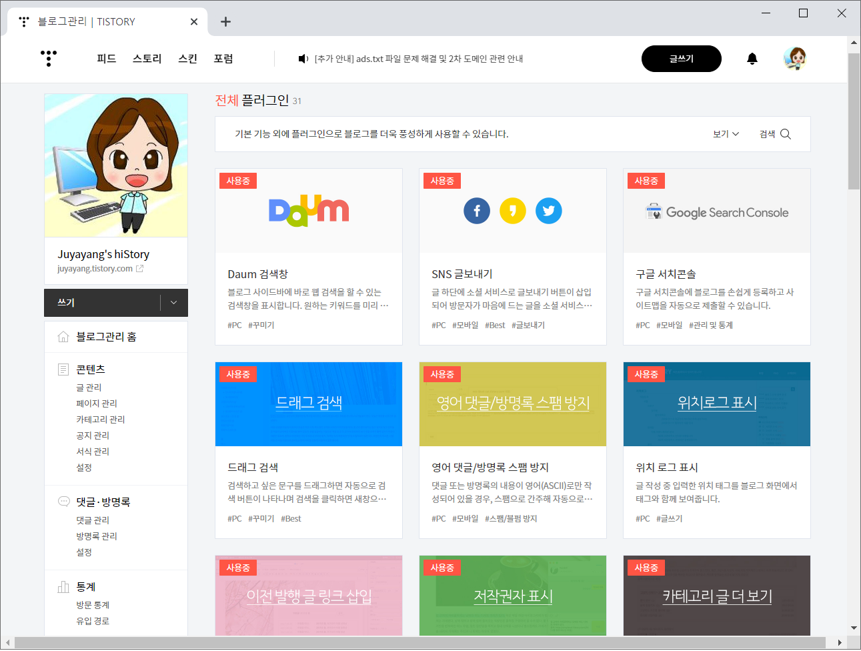Image resolution: width=861 pixels, height=651 pixels.
Task: Open 영어 댓글/방명록 스팸 방지 yellow banner
Action: [x=513, y=404]
